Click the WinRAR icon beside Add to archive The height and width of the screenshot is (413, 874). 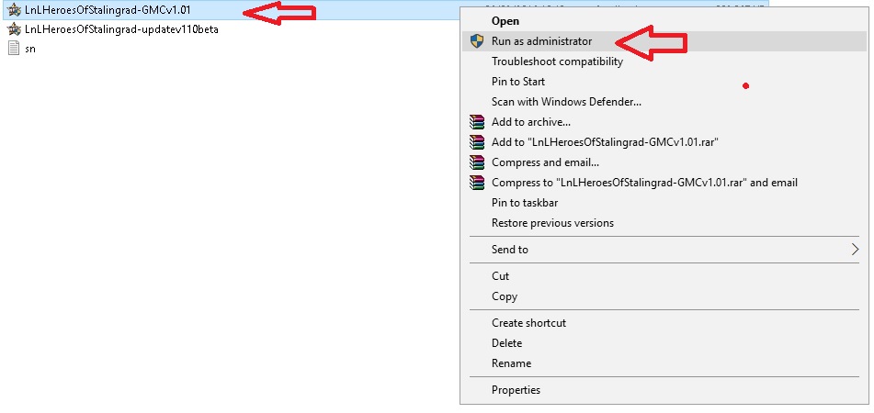coord(477,122)
